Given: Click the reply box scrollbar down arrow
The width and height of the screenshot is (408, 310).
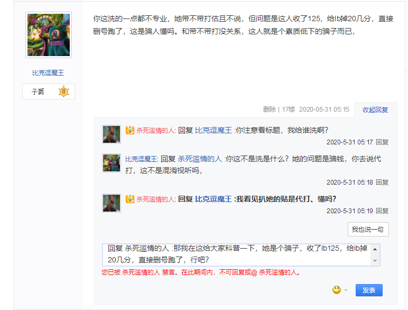Looking at the screenshot, I should point(375,261).
